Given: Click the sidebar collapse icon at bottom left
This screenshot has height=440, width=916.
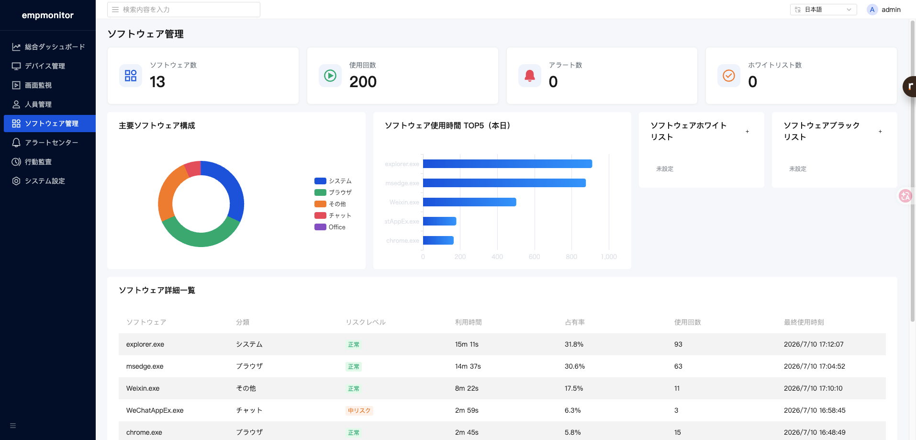Looking at the screenshot, I should [13, 426].
